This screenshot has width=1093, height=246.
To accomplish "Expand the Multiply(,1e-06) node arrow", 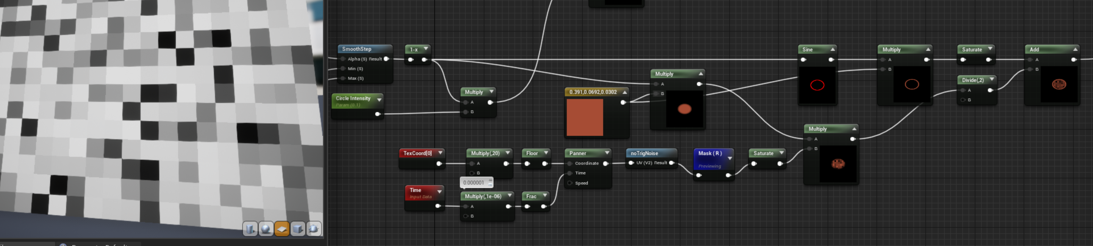I will click(510, 196).
